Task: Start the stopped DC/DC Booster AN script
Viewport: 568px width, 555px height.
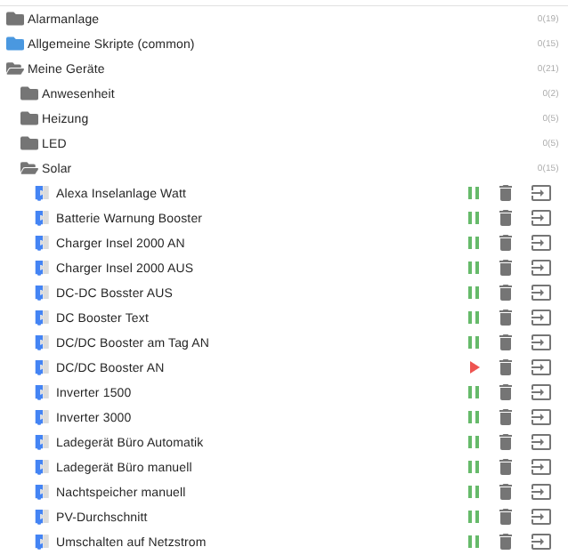Action: [x=474, y=367]
